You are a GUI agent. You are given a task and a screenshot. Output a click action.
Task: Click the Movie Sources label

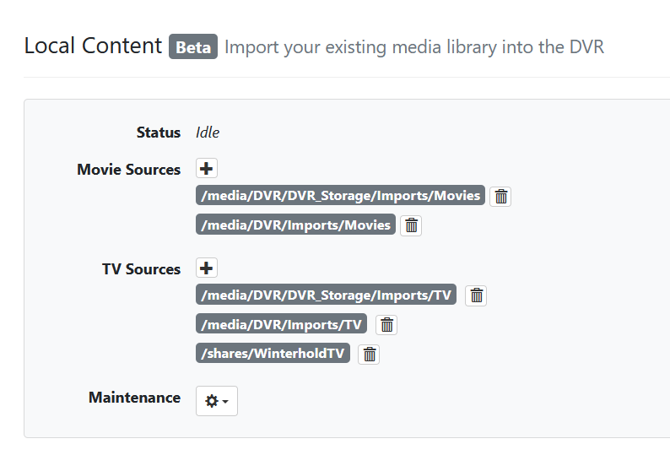128,170
